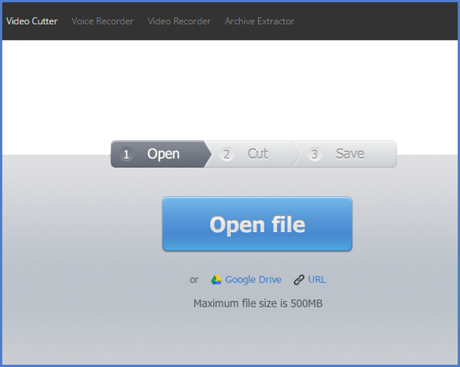This screenshot has width=460, height=367.
Task: Go to Video Recorder in the top bar
Action: 179,21
